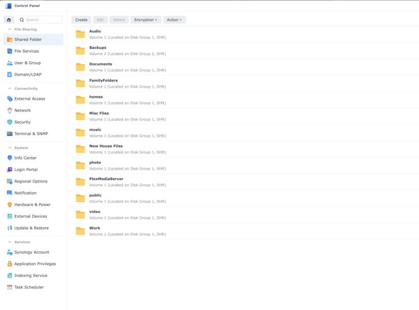Select the FamilyFolders shared folder

coord(245,84)
